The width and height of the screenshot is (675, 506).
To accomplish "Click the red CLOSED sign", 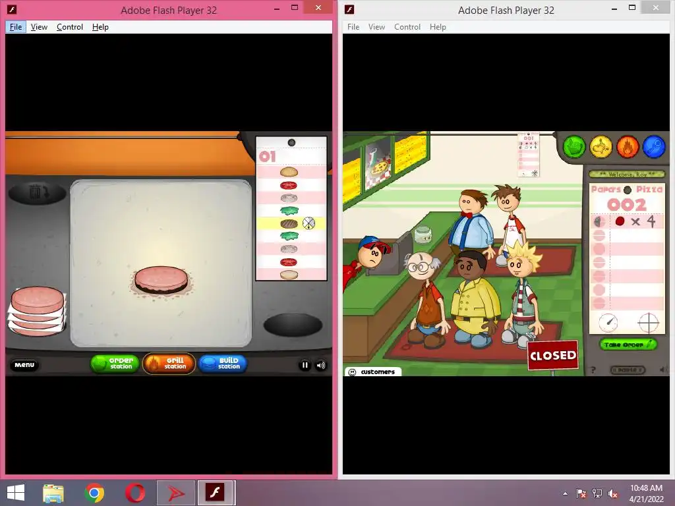I will tap(553, 355).
